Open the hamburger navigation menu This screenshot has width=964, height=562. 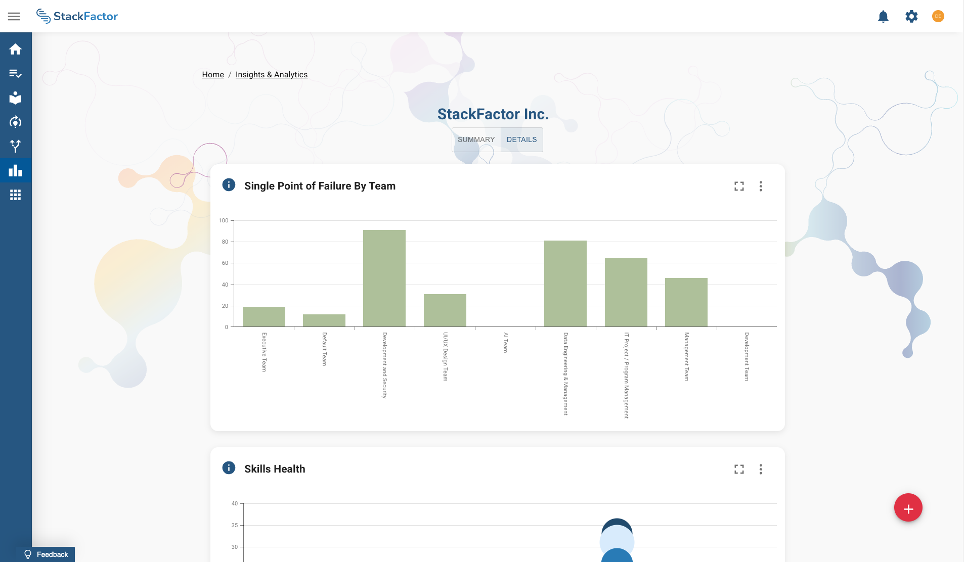[14, 16]
